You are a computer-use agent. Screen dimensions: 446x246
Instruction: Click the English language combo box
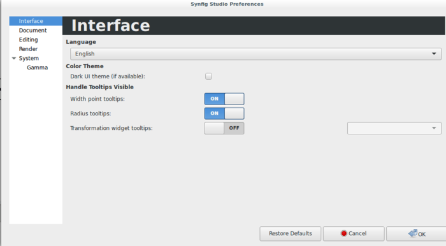(255, 54)
